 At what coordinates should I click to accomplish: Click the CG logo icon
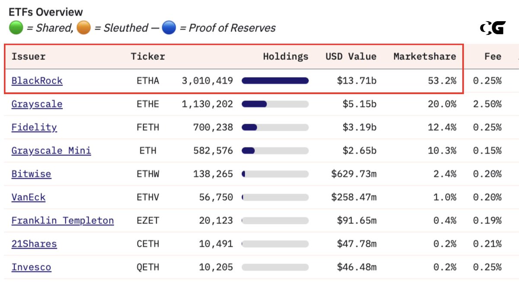pos(493,29)
